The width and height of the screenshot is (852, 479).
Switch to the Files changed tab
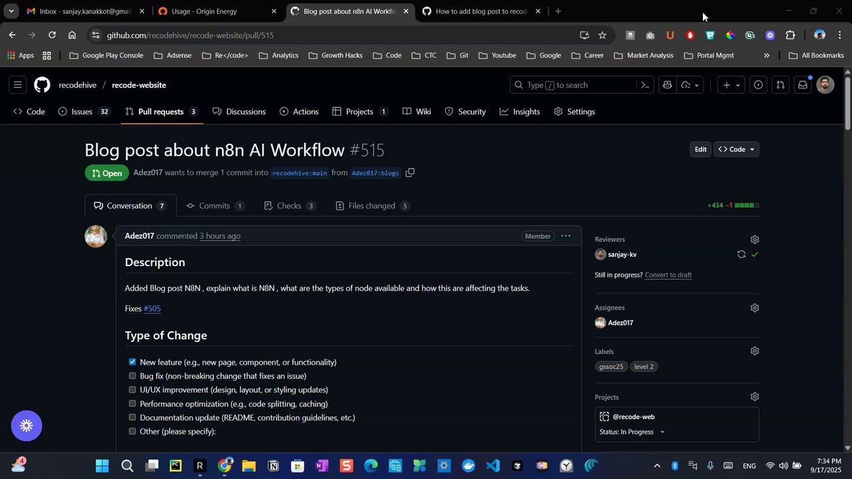(x=373, y=206)
